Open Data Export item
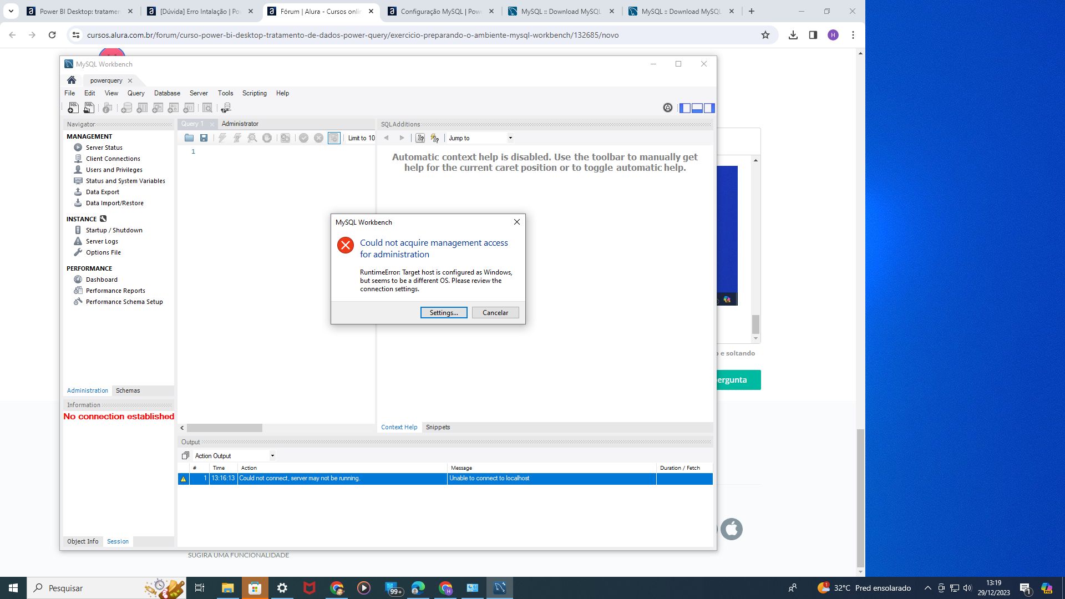 coord(102,192)
